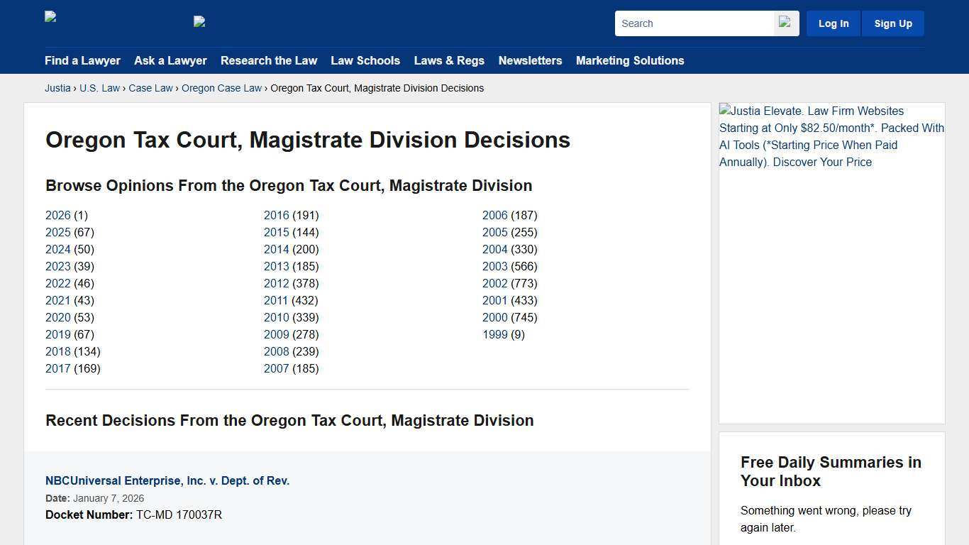This screenshot has width=969, height=545.
Task: Click the search magnifier icon
Action: [785, 23]
